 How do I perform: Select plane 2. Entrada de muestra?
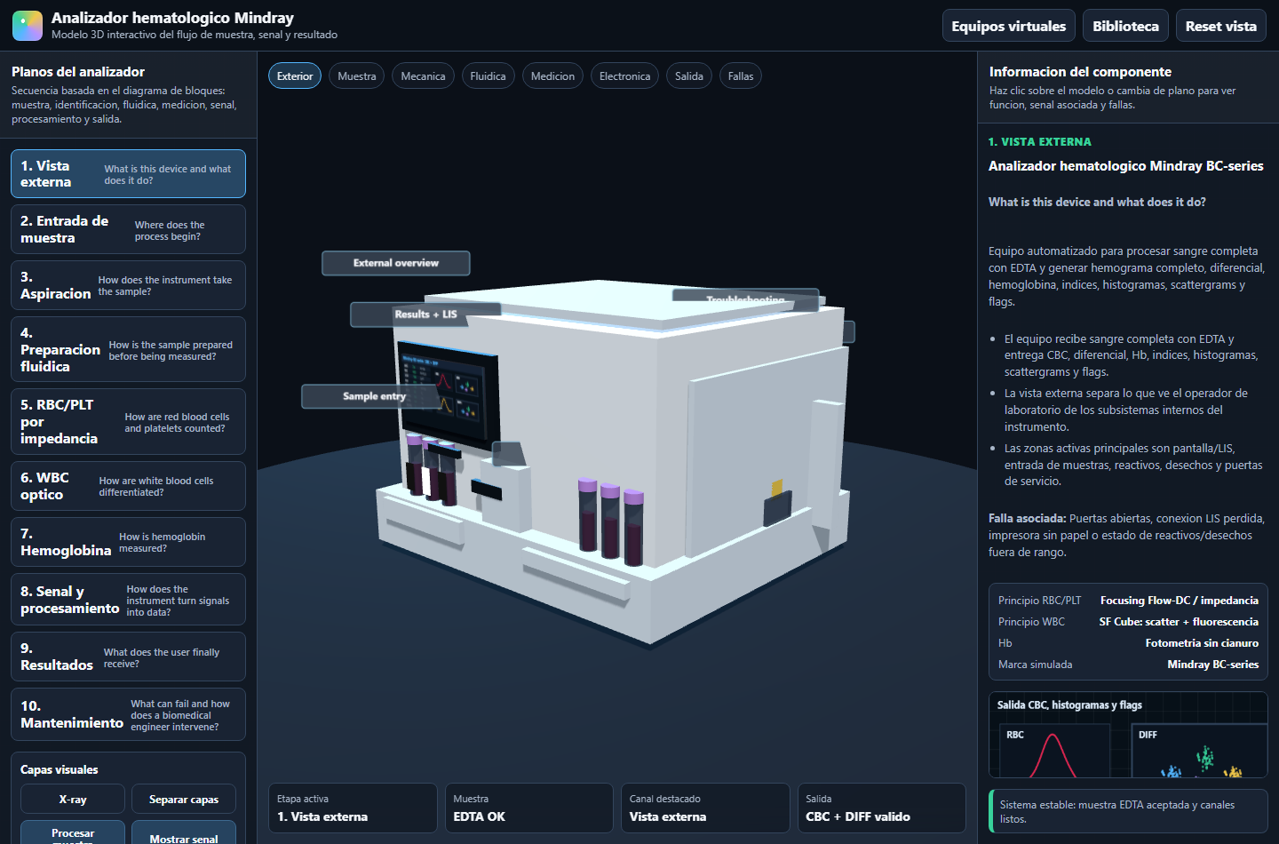(x=128, y=229)
